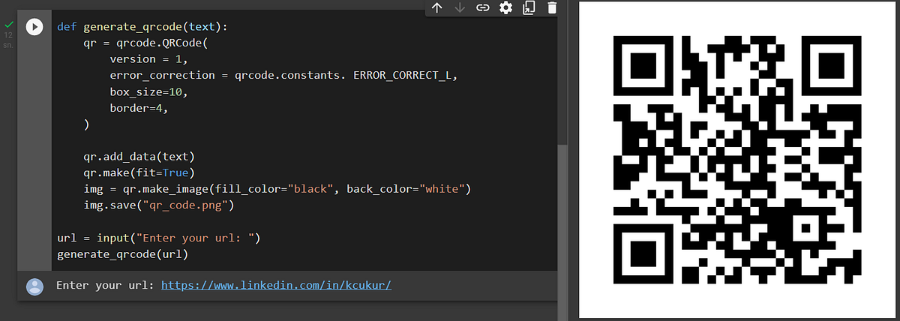This screenshot has width=900, height=321.
Task: Click the 'qr = qrcode.QRCode(' line
Action: [145, 43]
